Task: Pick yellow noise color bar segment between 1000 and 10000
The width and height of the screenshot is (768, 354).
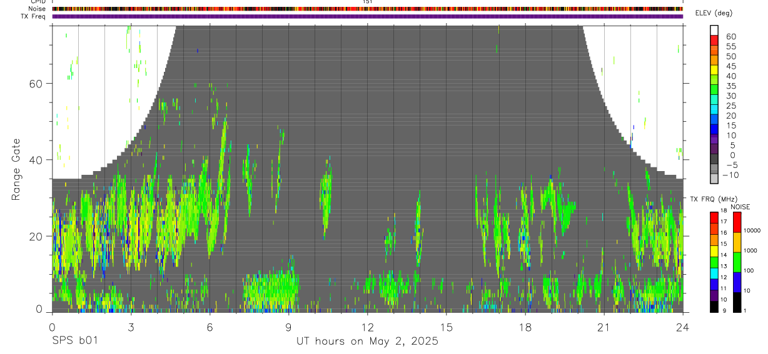Action: coord(737,242)
